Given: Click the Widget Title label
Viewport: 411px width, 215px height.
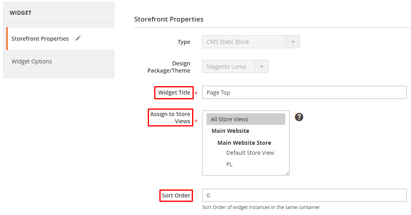Looking at the screenshot, I should (174, 93).
